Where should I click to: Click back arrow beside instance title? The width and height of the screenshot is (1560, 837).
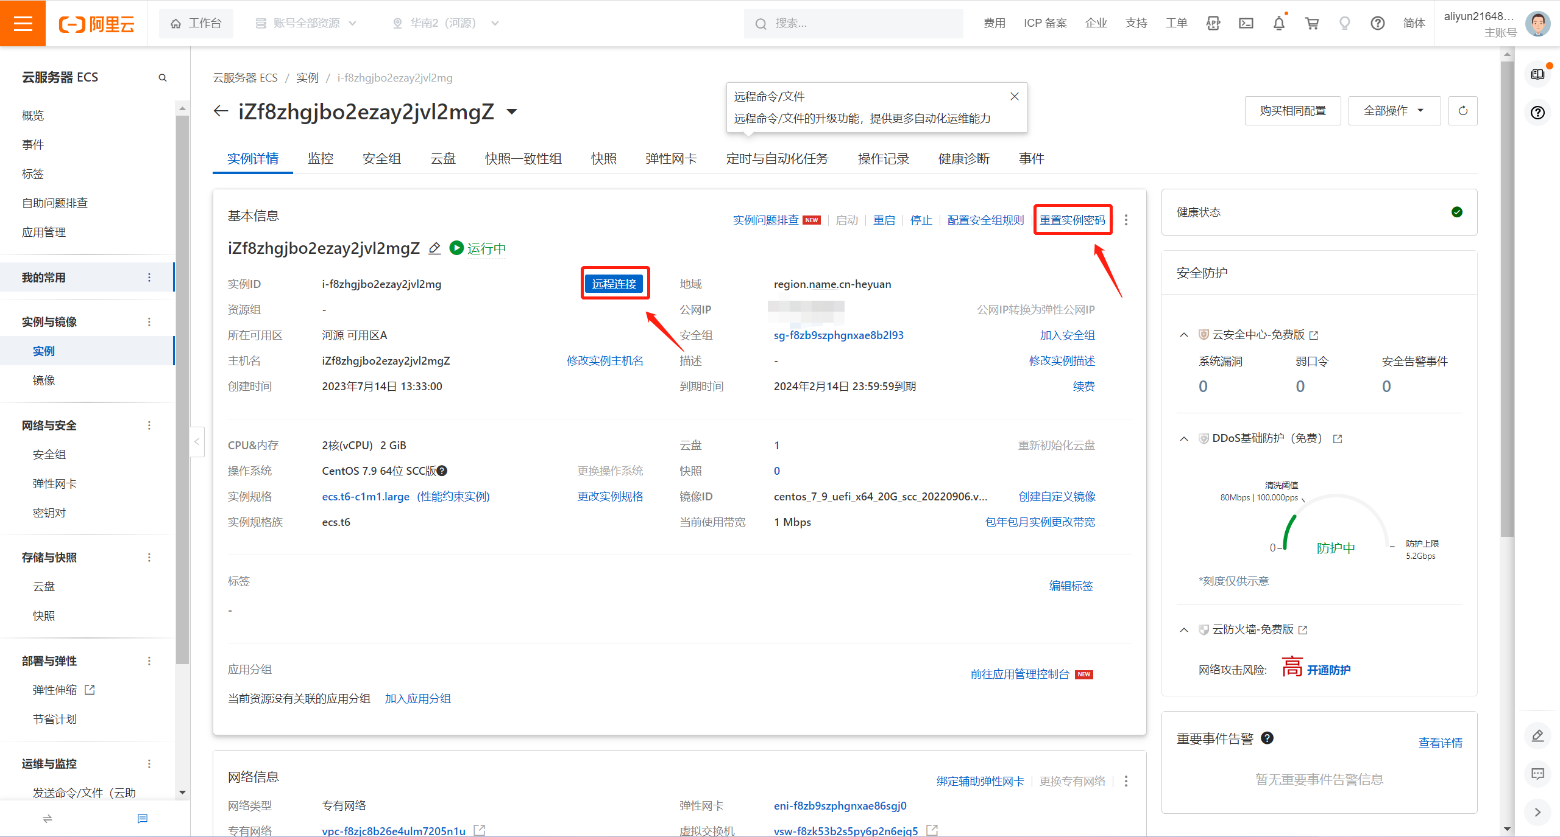(x=221, y=111)
